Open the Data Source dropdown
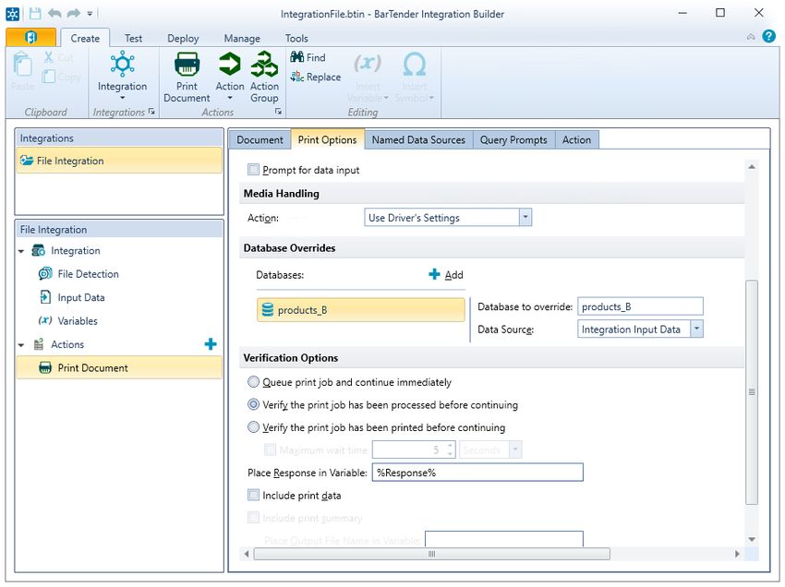785x587 pixels. pos(697,329)
